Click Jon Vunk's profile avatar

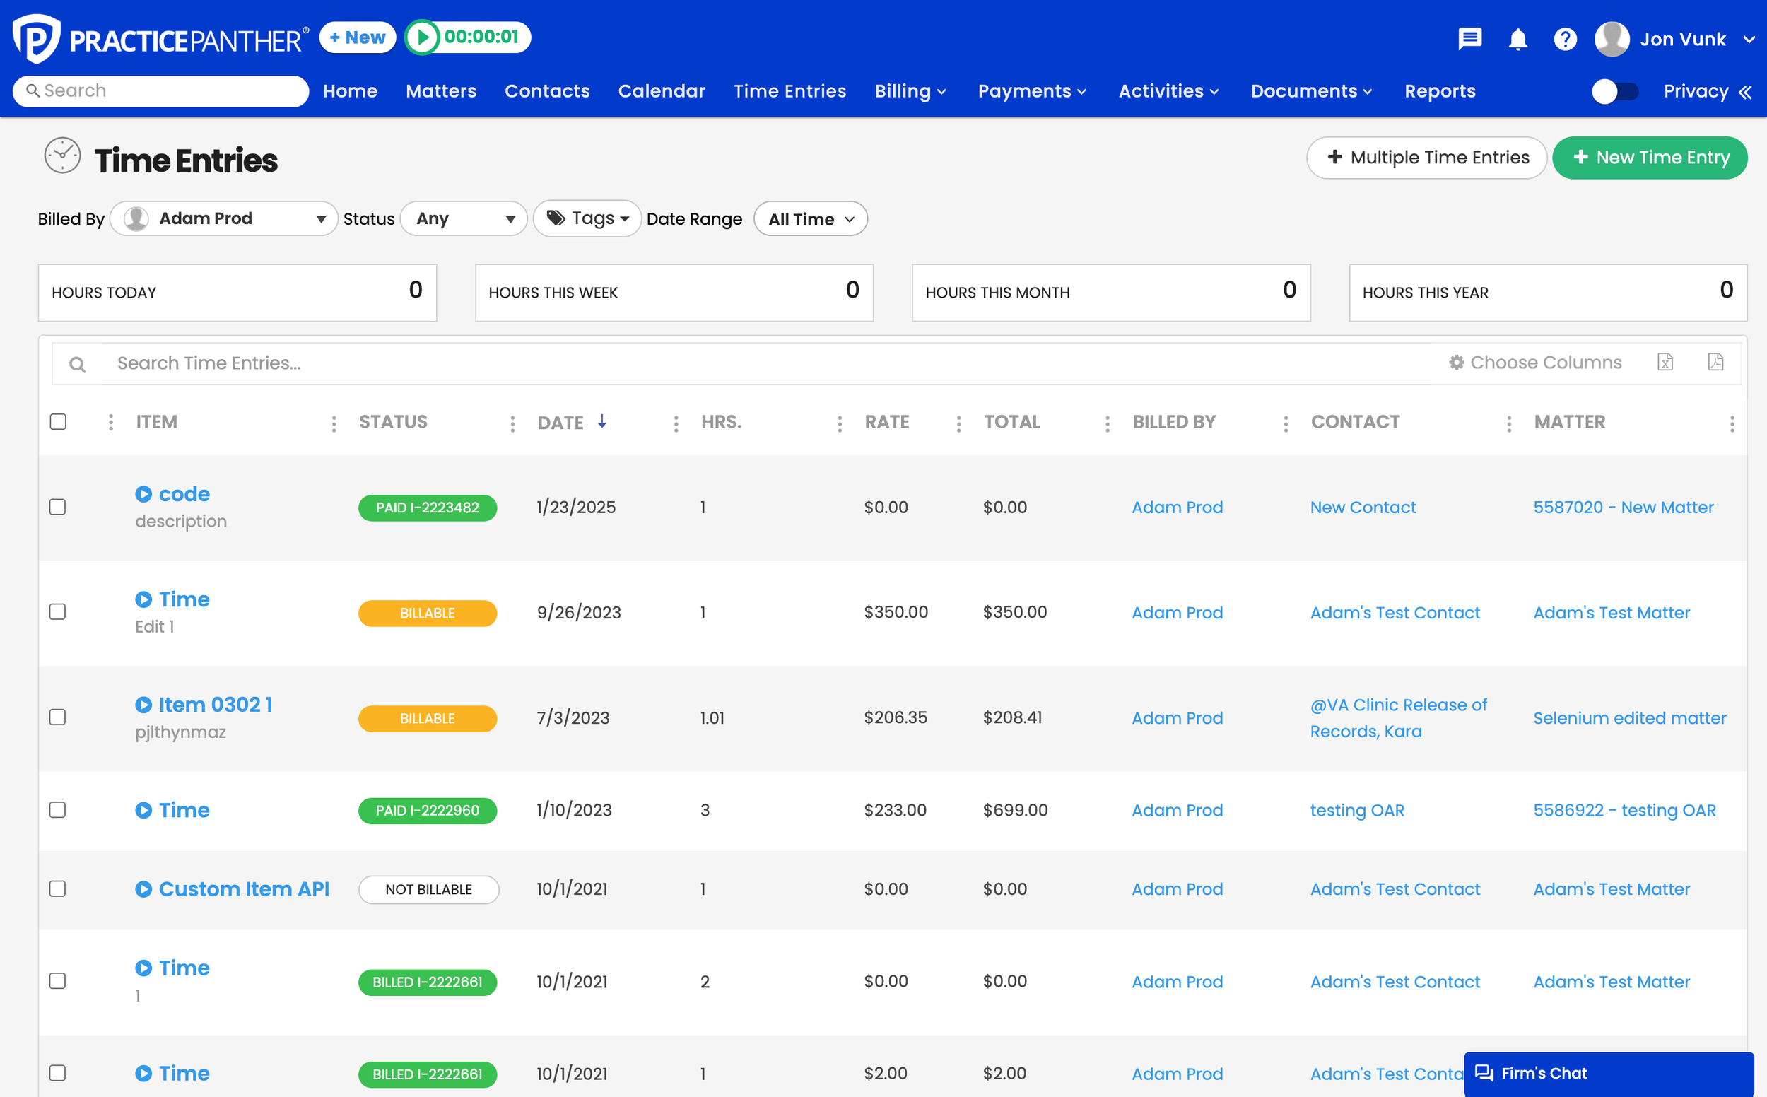(1612, 39)
